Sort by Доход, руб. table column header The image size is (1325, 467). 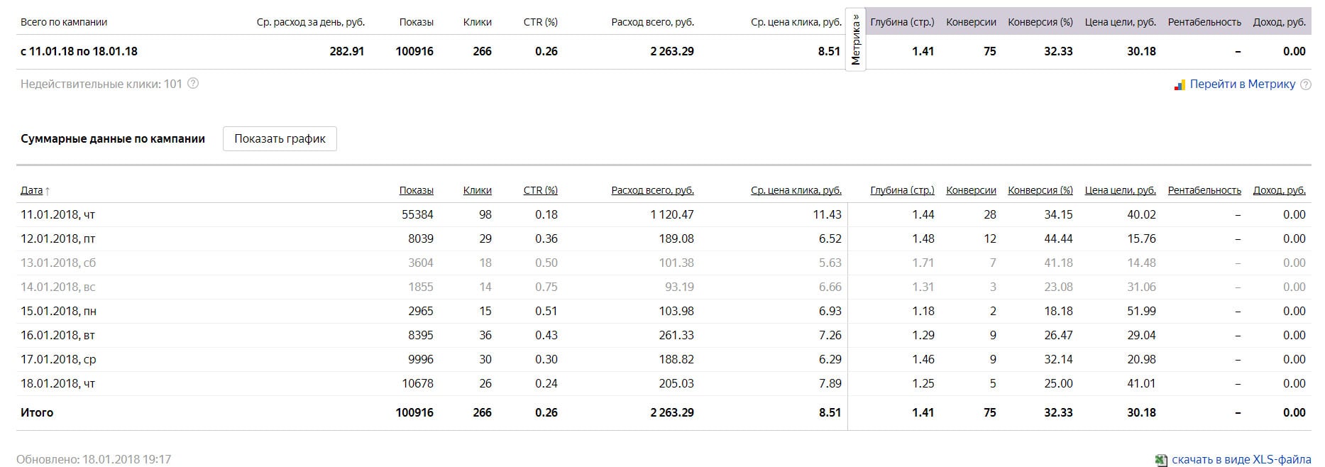pos(1279,190)
